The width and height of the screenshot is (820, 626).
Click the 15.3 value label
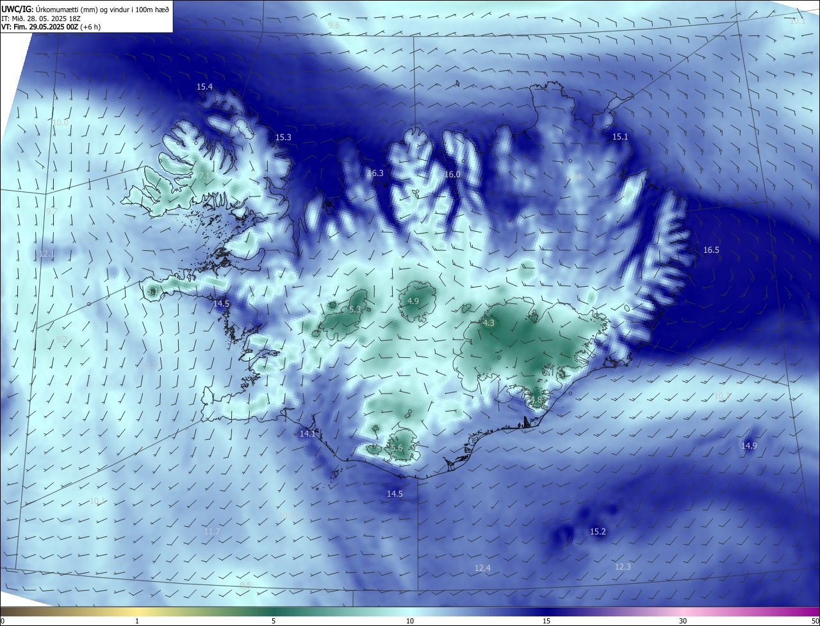coord(283,137)
